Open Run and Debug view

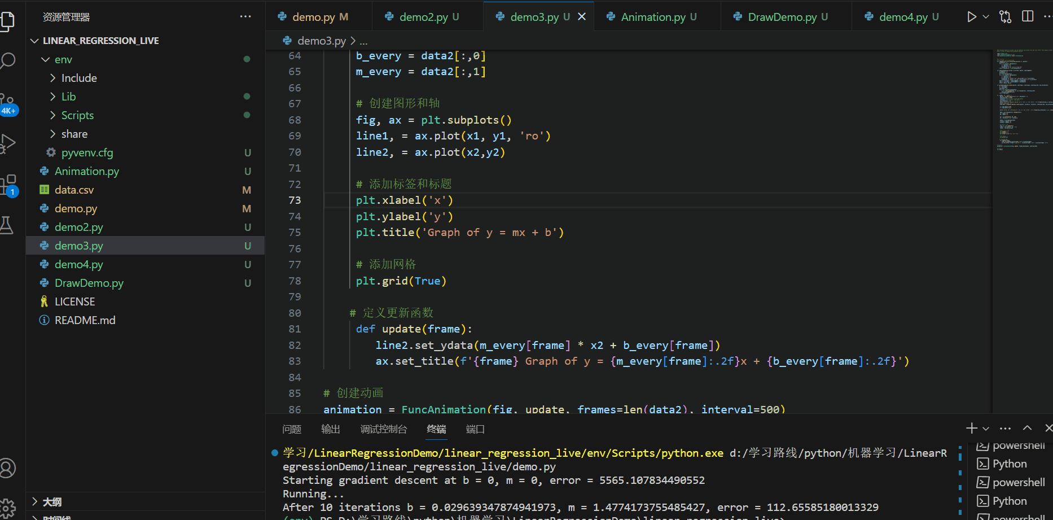[x=8, y=143]
